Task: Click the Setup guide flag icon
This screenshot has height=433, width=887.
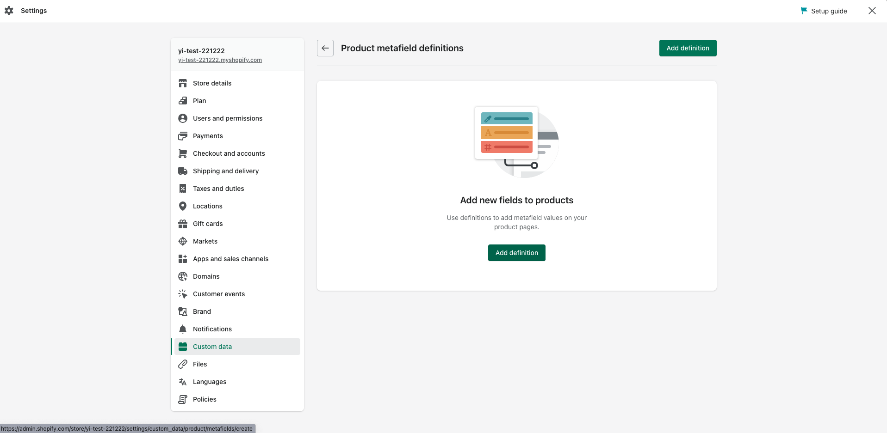Action: coord(804,11)
